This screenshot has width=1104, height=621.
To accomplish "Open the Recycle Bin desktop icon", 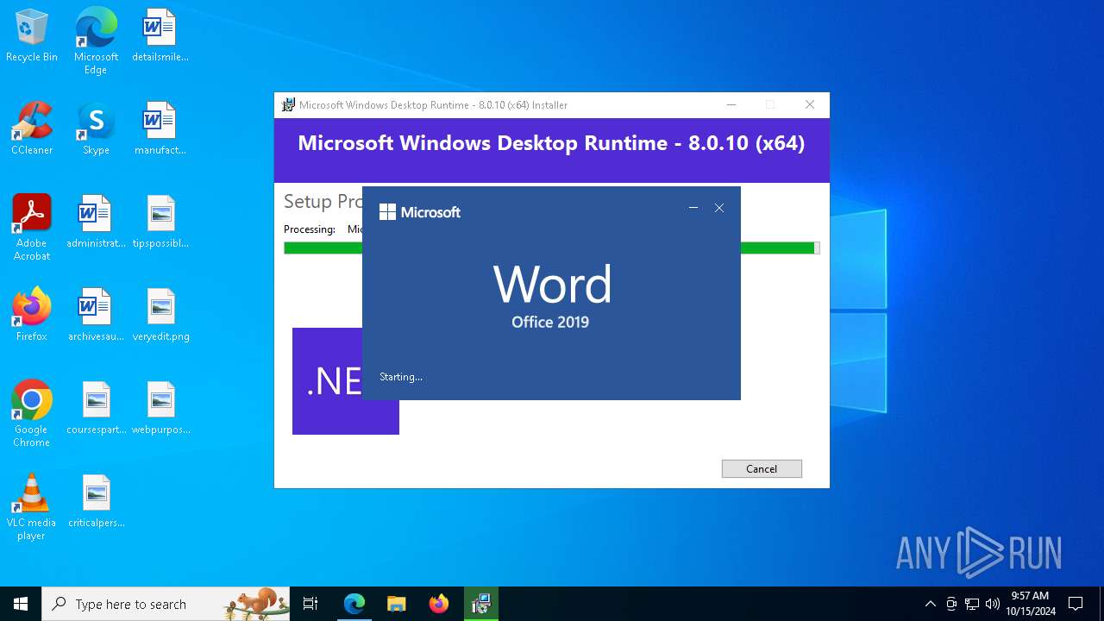I will click(32, 36).
